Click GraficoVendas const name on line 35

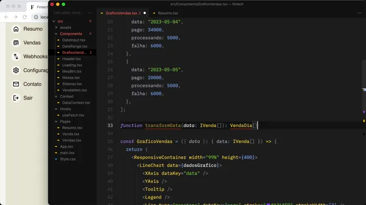(154, 142)
